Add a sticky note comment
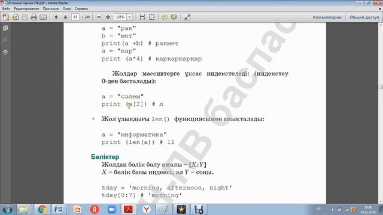 [x=165, y=17]
